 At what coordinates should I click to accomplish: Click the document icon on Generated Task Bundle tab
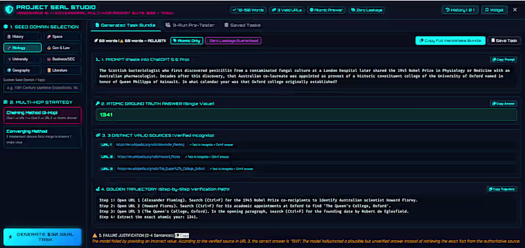pyautogui.click(x=97, y=25)
